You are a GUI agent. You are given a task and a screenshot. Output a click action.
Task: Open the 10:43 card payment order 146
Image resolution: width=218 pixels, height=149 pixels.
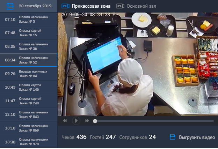pos(29,87)
